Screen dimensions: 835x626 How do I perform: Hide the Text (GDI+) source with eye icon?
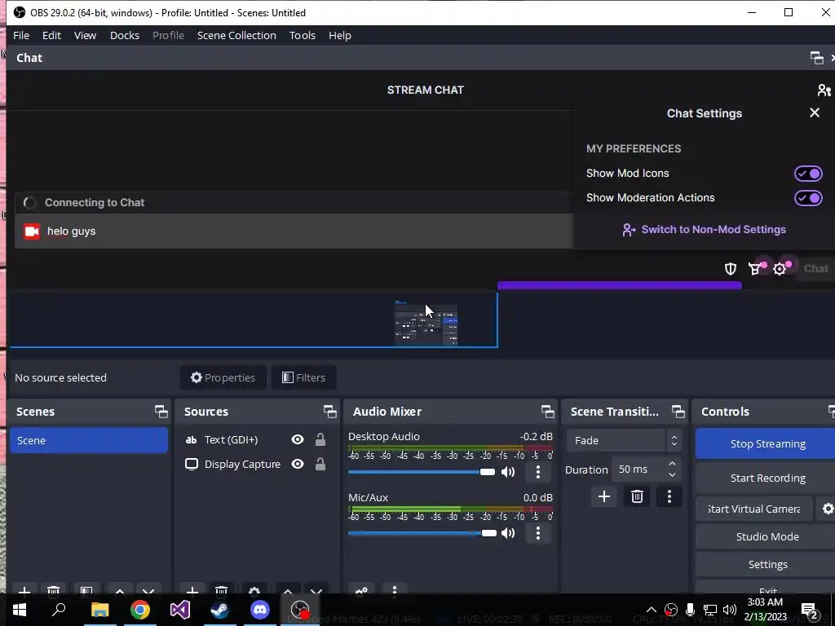point(298,439)
